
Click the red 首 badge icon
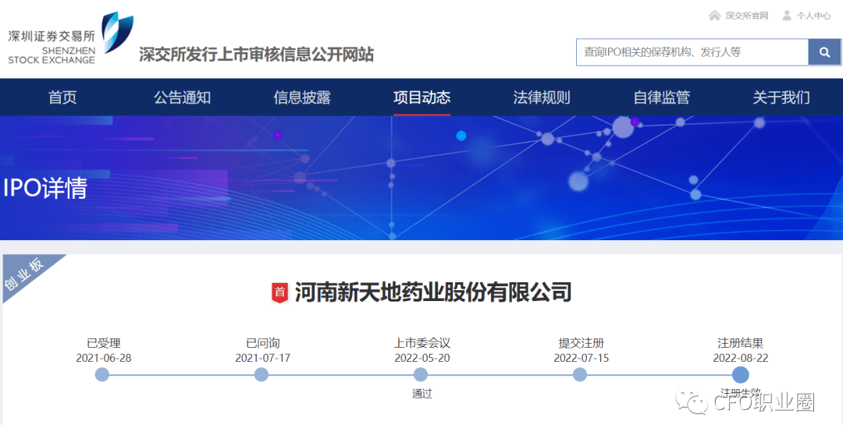(x=279, y=293)
